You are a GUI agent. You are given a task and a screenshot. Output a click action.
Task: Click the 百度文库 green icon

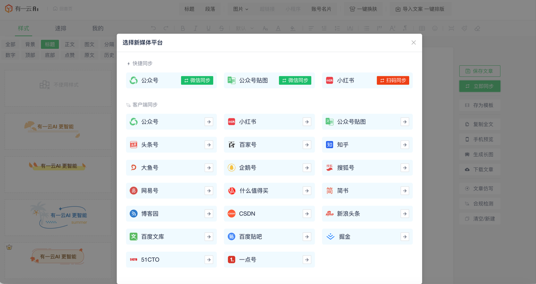click(x=134, y=237)
